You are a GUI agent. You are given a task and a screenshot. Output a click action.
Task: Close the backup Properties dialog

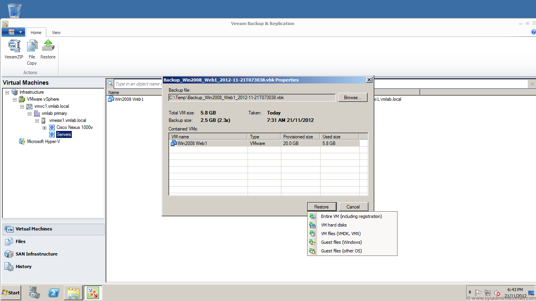[369, 80]
